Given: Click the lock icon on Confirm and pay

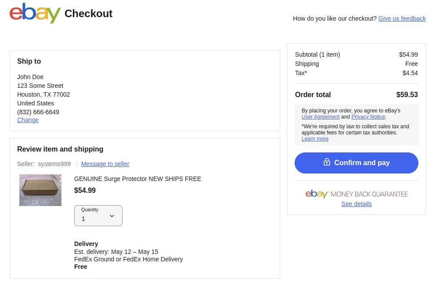Looking at the screenshot, I should tap(327, 162).
